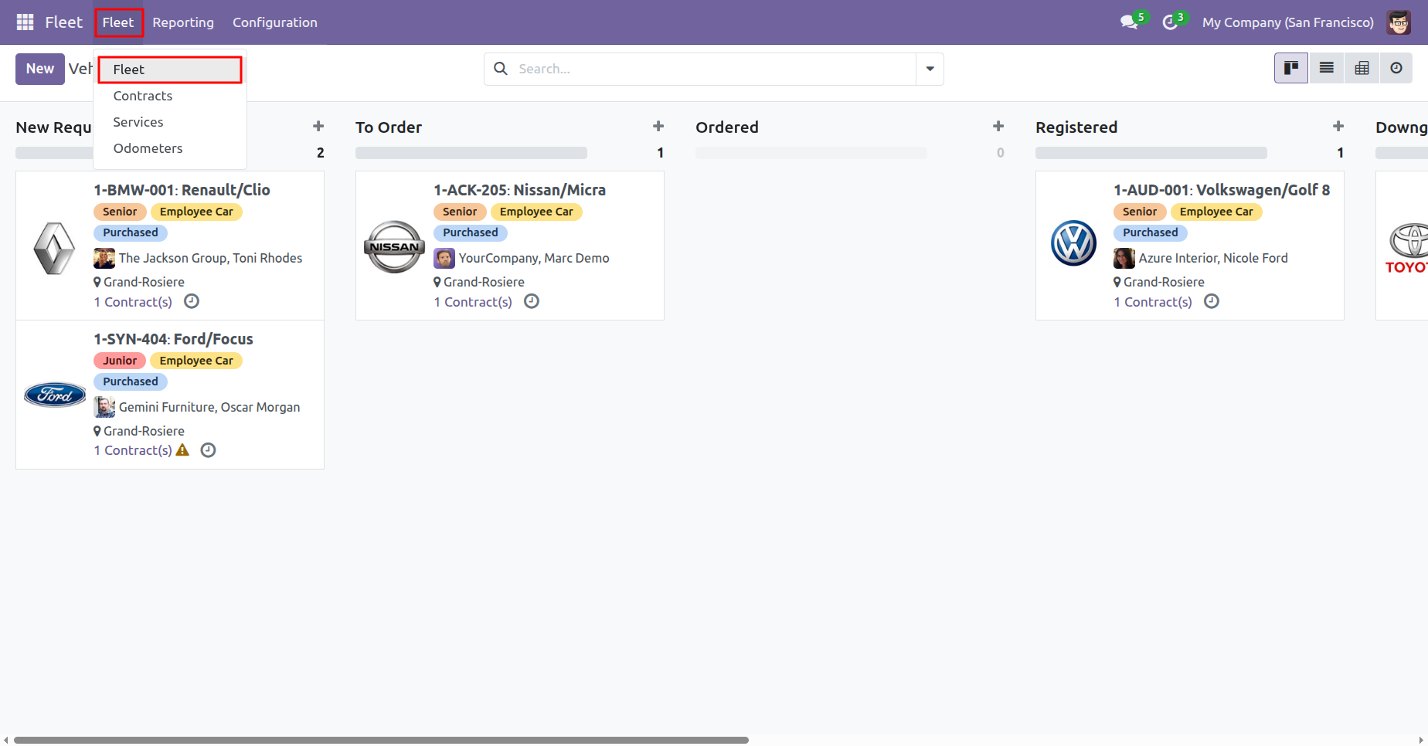Select Fleet in the dropdown menu
This screenshot has width=1428, height=746.
[x=170, y=70]
